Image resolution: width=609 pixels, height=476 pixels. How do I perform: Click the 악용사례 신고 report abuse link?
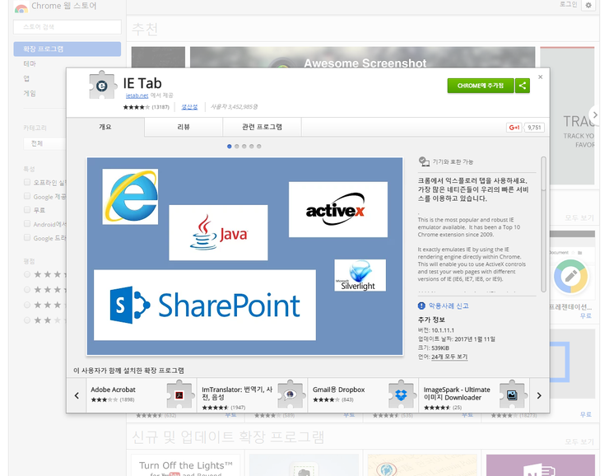pyautogui.click(x=448, y=306)
